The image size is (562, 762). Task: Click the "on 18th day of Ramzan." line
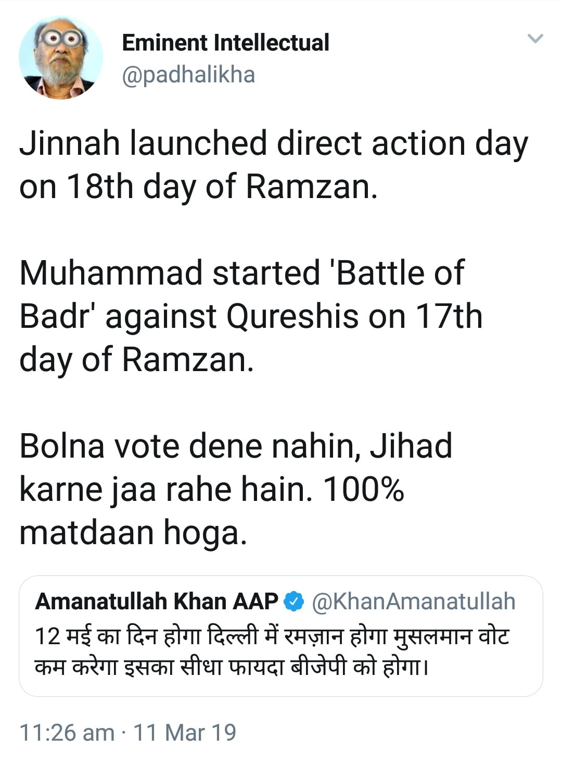[198, 187]
